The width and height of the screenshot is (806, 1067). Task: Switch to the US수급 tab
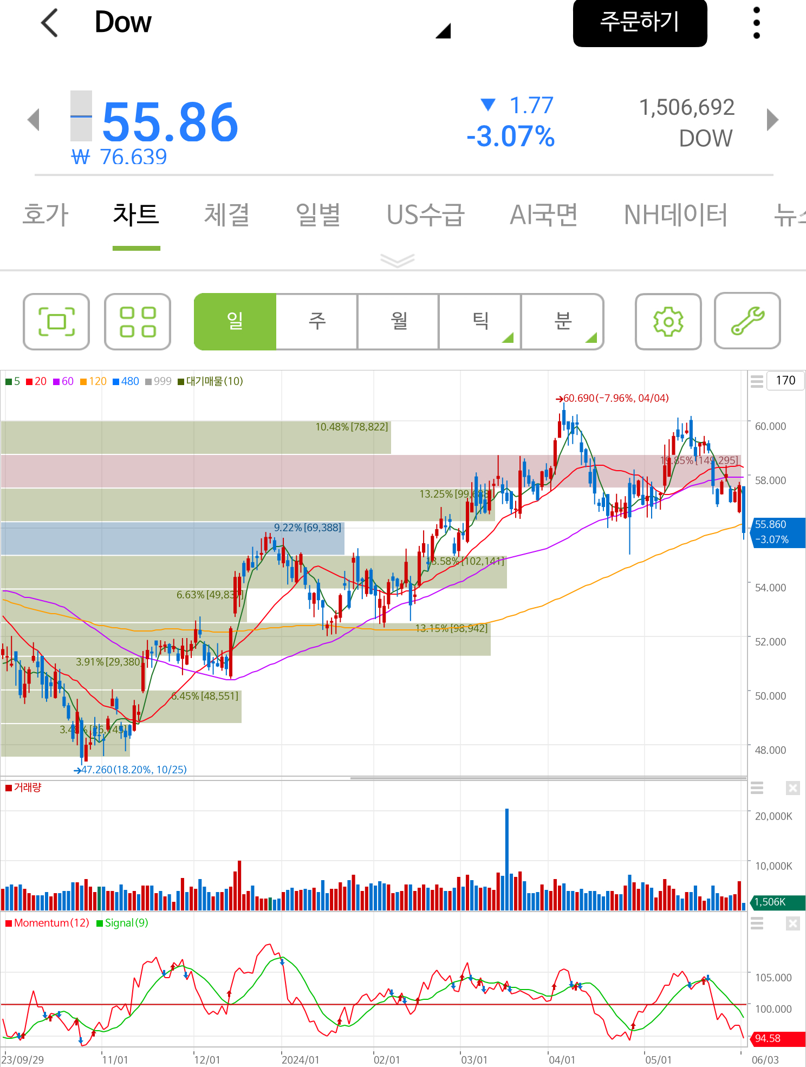(x=426, y=214)
